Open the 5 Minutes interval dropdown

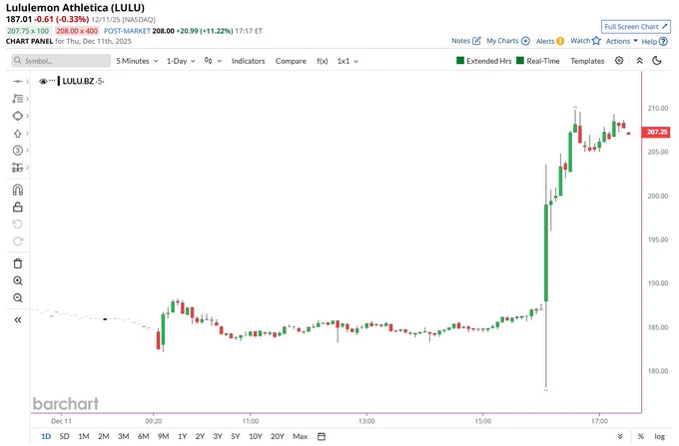(137, 61)
